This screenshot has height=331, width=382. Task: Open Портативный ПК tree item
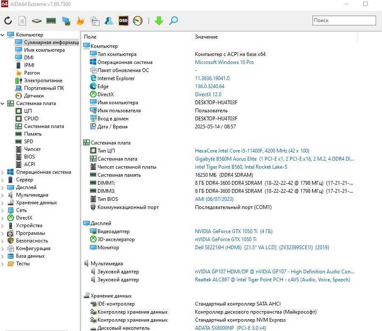coord(44,88)
